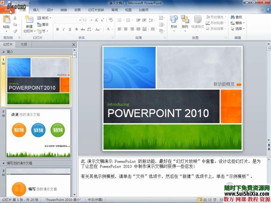
Task: Insert a New Slide using its icon
Action: [29, 19]
